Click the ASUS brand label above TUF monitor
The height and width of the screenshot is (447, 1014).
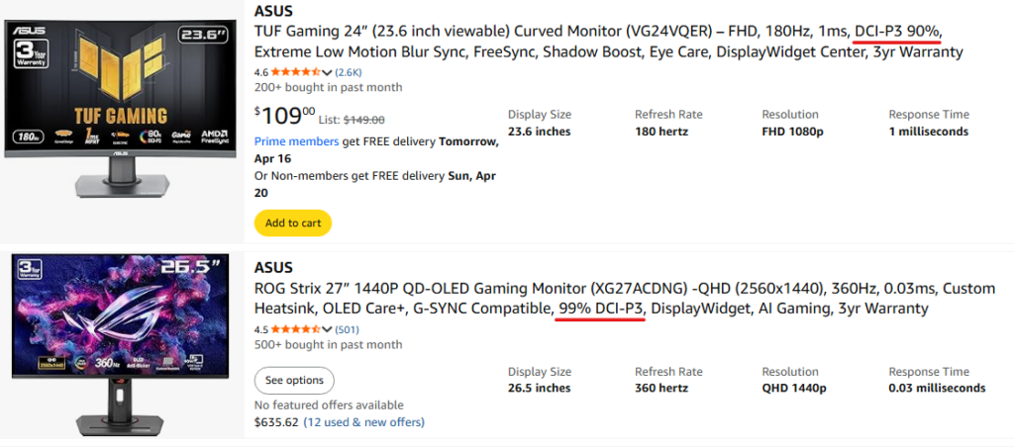273,10
